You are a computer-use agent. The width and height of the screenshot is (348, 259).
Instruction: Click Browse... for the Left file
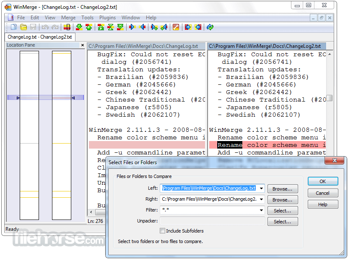coord(283,189)
